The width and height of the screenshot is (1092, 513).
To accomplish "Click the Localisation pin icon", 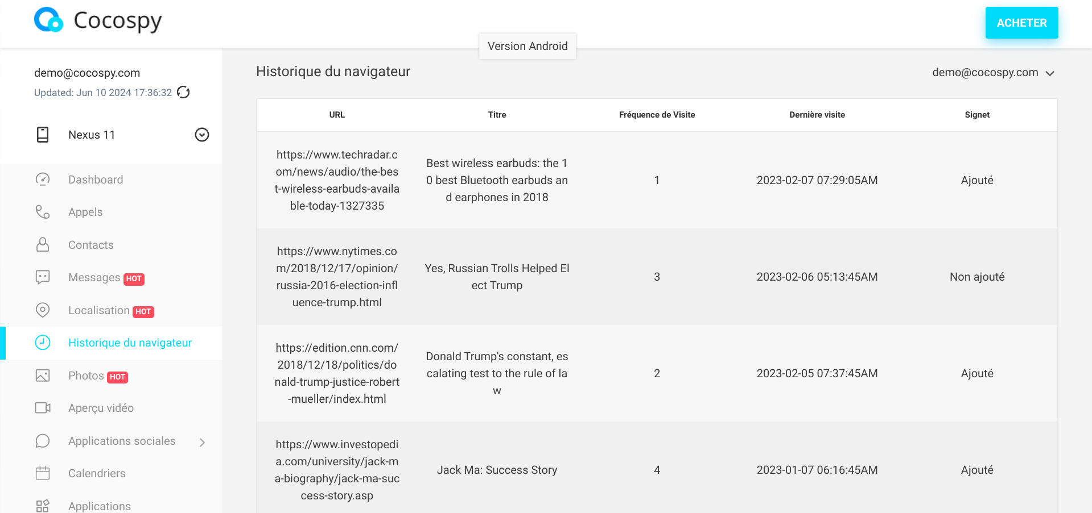I will point(43,310).
